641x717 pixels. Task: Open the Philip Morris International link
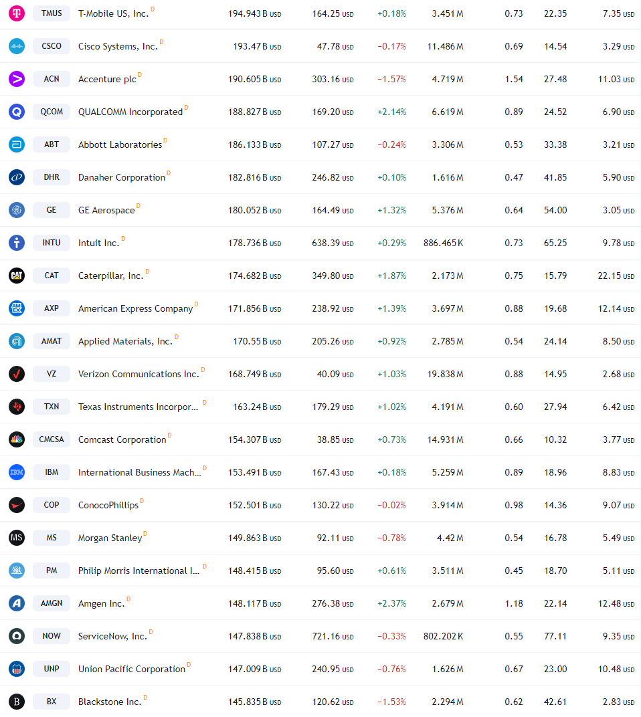pyautogui.click(x=139, y=571)
